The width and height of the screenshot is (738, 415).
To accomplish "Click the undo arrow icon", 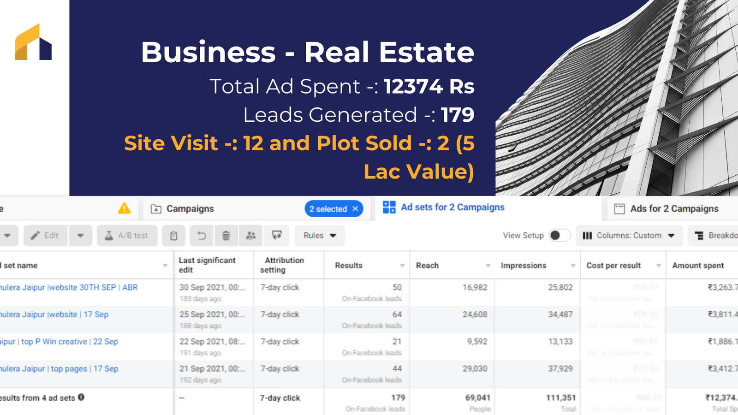I will pos(202,236).
